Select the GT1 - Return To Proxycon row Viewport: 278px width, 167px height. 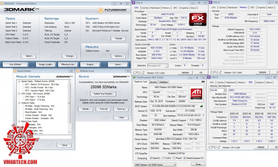(42, 84)
